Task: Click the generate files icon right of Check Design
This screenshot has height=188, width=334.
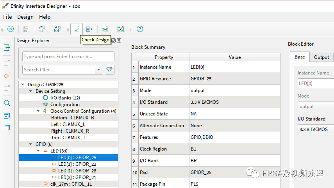Action: click(89, 29)
